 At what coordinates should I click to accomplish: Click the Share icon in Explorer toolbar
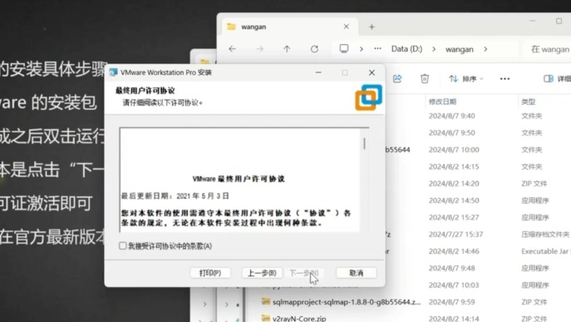[397, 79]
